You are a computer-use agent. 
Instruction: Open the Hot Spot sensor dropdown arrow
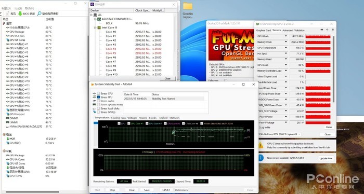286,54
